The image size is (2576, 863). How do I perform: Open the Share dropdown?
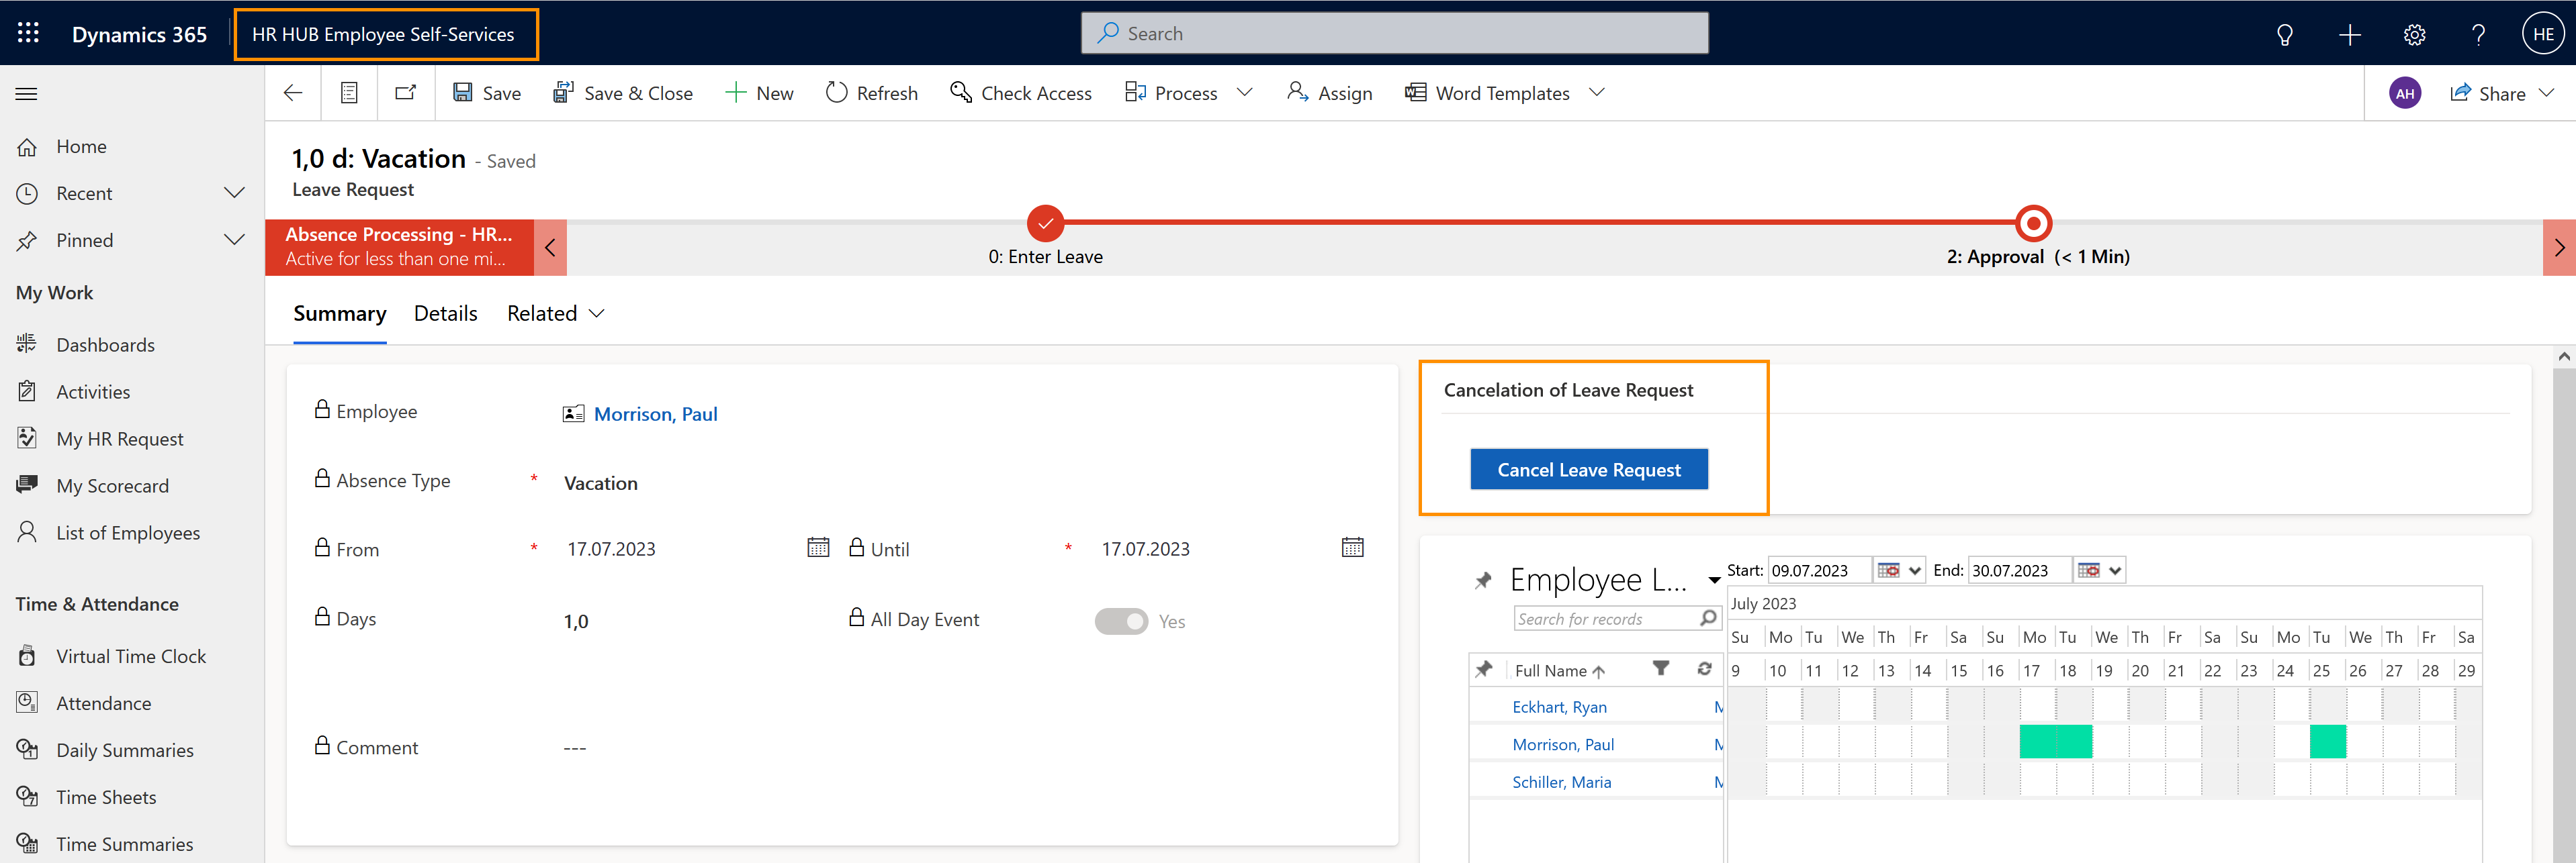point(2547,92)
